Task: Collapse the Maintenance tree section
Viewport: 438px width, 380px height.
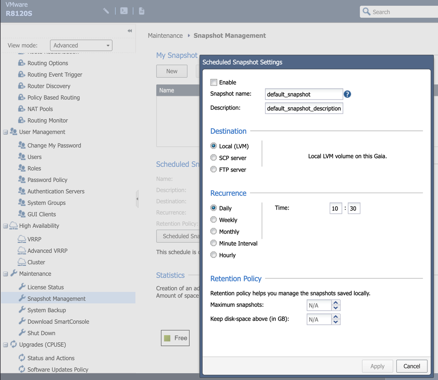Action: pos(6,274)
